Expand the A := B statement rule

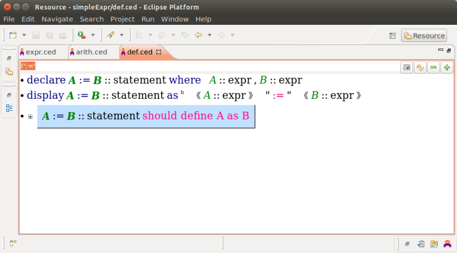tap(30, 117)
